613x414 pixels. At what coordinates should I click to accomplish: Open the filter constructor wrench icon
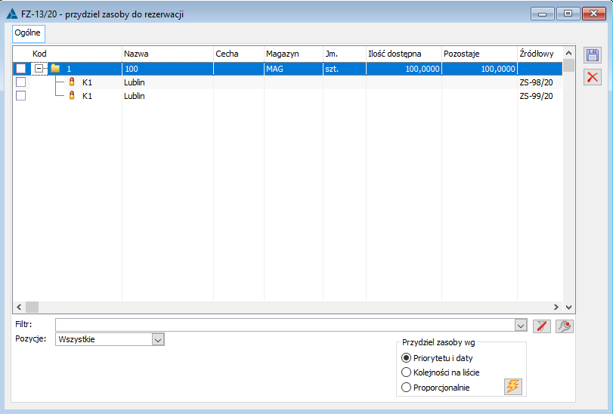[x=564, y=326]
